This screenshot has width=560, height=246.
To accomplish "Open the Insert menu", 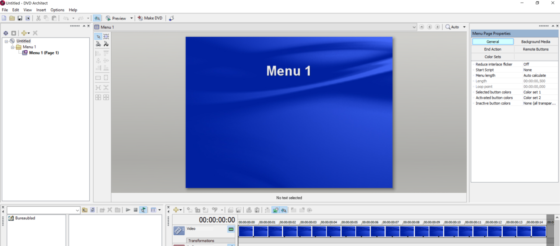I will (x=41, y=10).
